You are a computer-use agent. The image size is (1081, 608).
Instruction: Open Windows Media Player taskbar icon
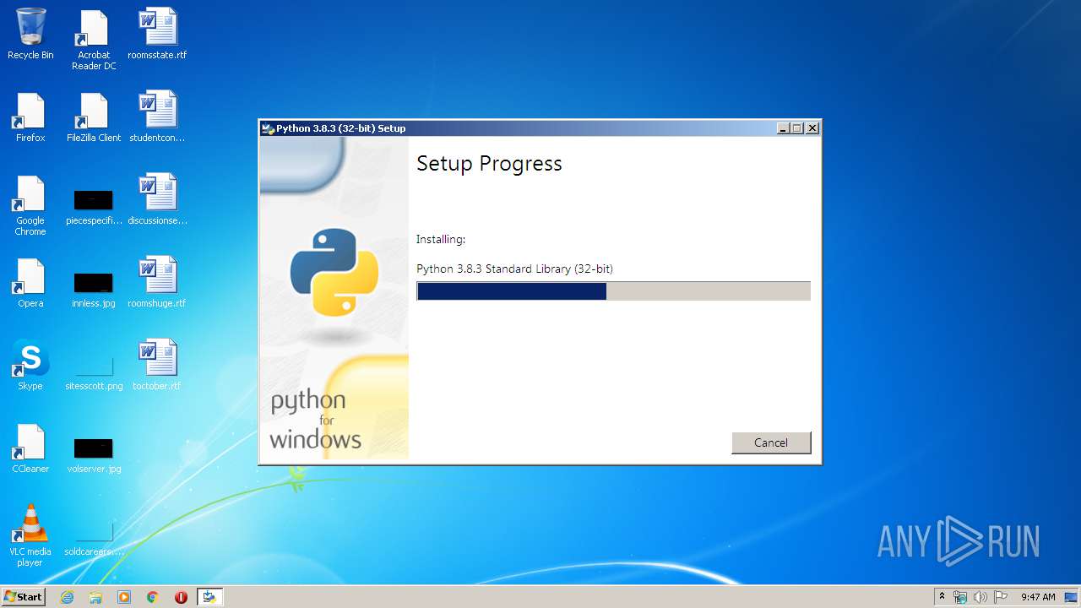click(124, 597)
